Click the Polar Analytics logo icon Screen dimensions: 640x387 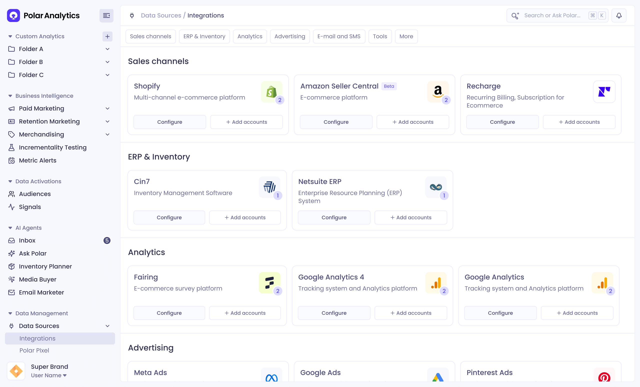(x=13, y=15)
